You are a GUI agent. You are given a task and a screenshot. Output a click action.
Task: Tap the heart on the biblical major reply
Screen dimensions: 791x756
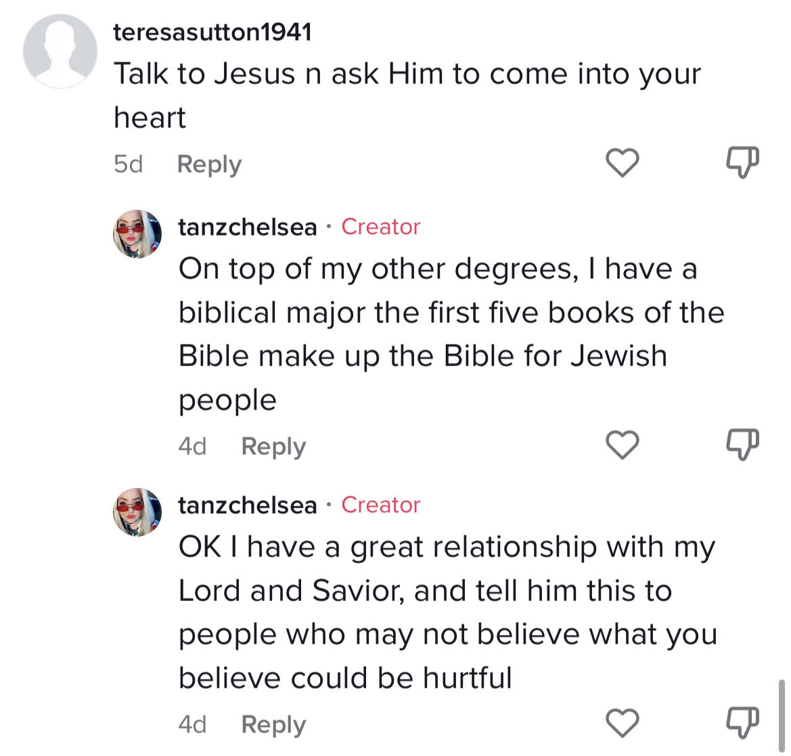pos(622,445)
